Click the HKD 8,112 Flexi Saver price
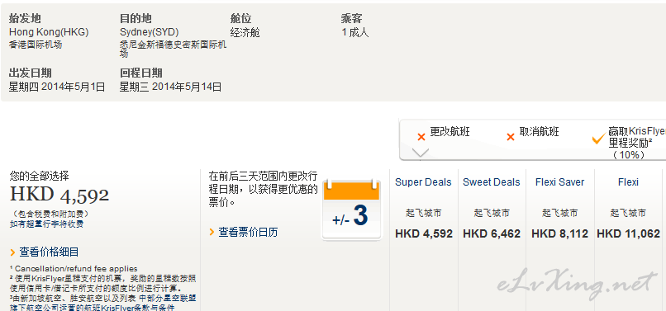The image size is (666, 311). point(559,233)
